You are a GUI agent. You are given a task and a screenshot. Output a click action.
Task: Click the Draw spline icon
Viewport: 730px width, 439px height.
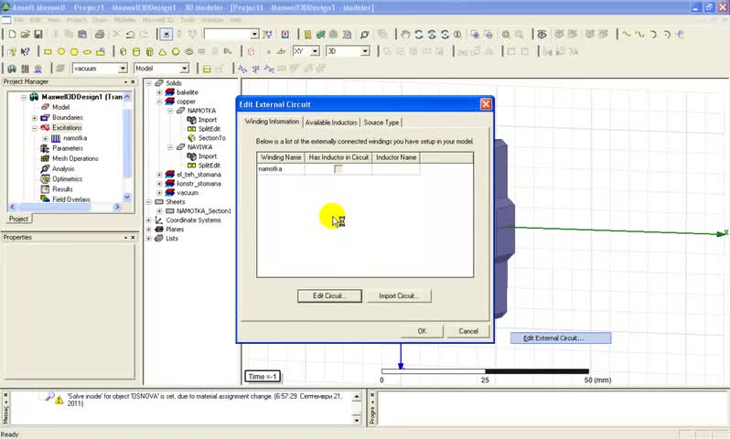[640, 35]
